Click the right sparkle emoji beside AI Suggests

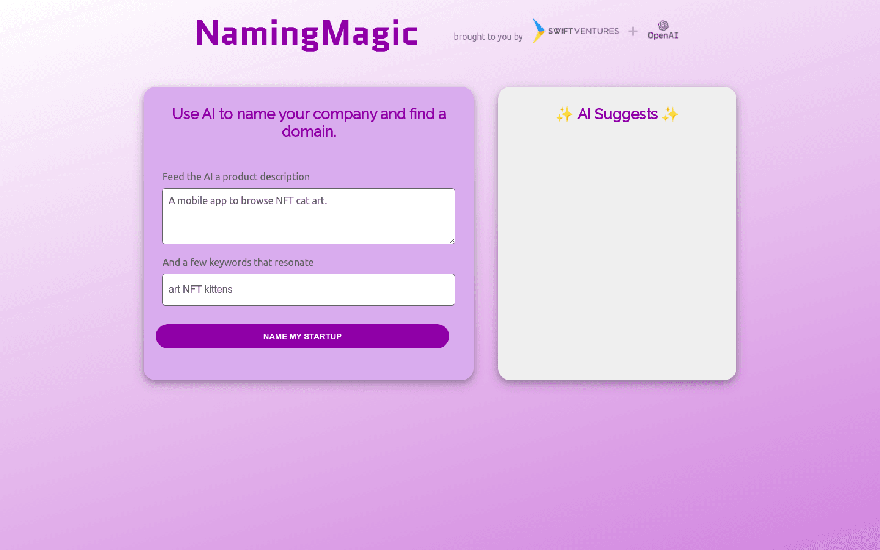[670, 114]
